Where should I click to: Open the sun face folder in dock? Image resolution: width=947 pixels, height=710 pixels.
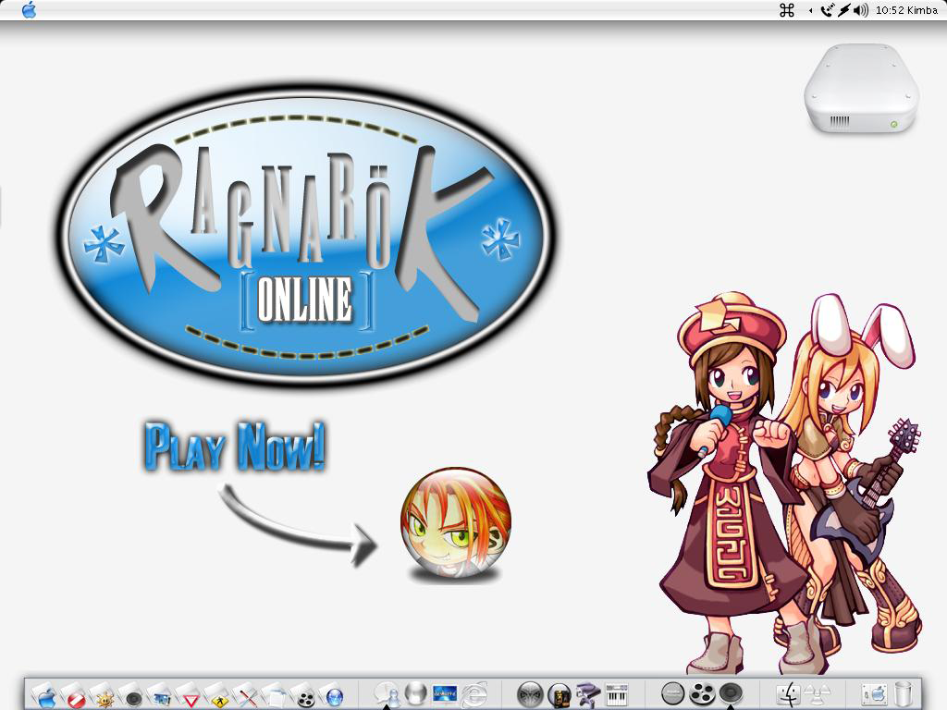click(x=104, y=696)
